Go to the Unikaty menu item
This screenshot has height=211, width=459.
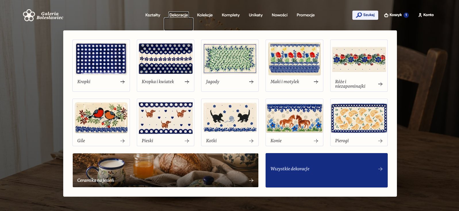pyautogui.click(x=256, y=15)
